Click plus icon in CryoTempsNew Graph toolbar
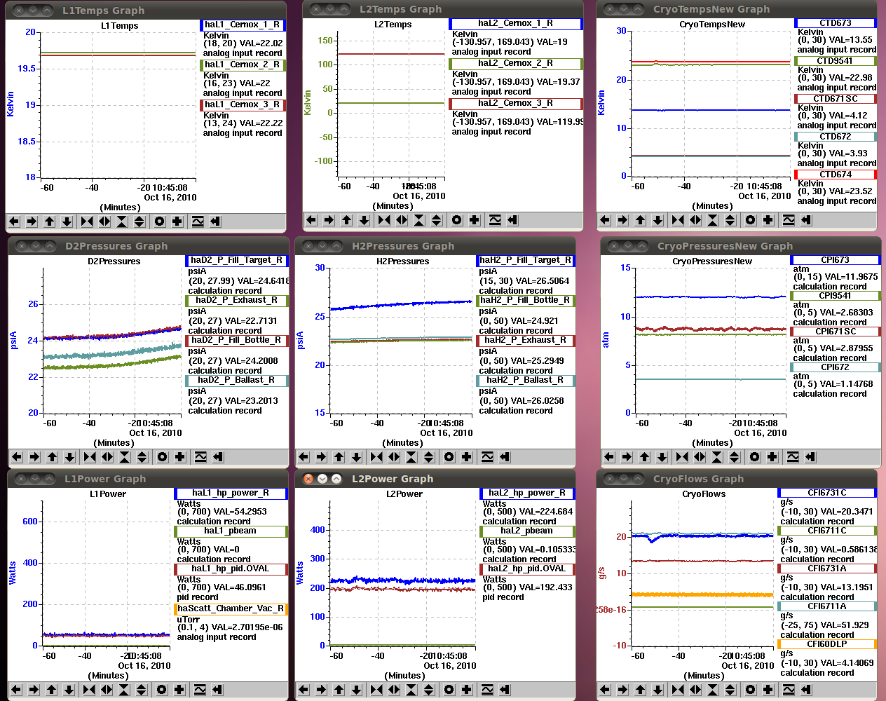The image size is (886, 701). [x=768, y=220]
